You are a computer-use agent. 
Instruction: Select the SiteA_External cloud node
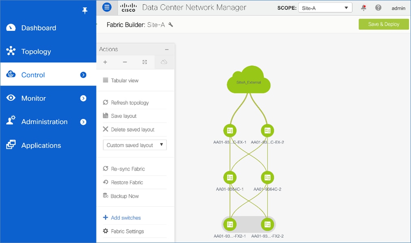(x=249, y=80)
